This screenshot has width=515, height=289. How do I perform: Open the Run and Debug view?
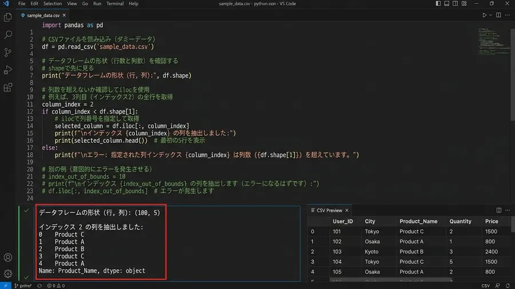point(8,70)
